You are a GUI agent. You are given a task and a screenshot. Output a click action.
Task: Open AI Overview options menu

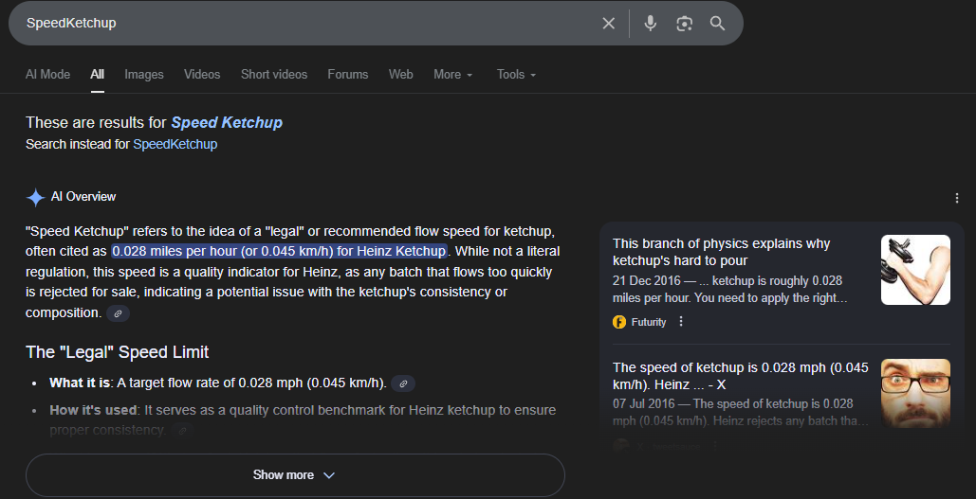pos(956,198)
